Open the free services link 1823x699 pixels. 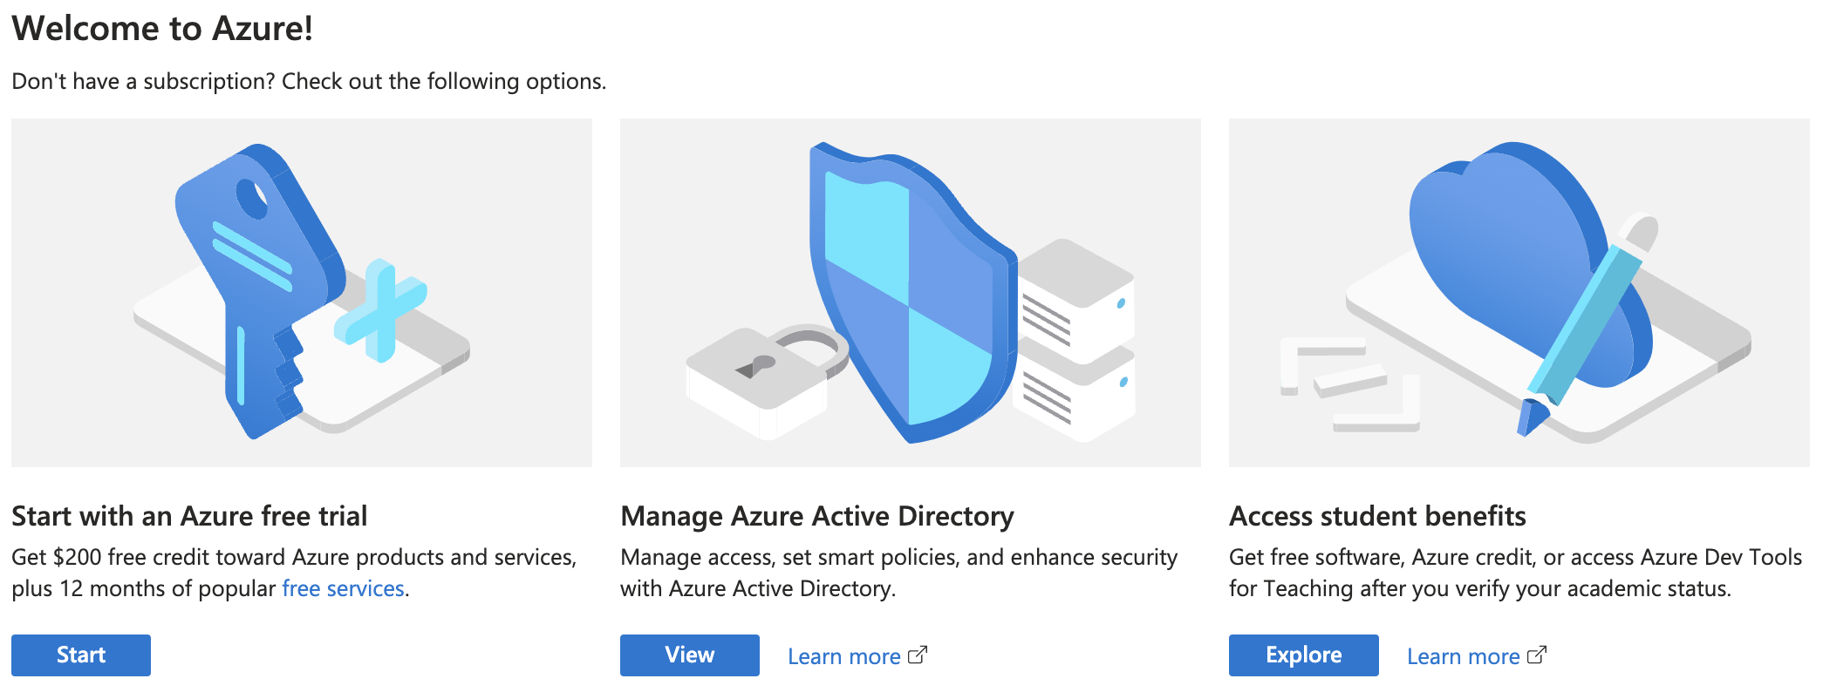(343, 588)
